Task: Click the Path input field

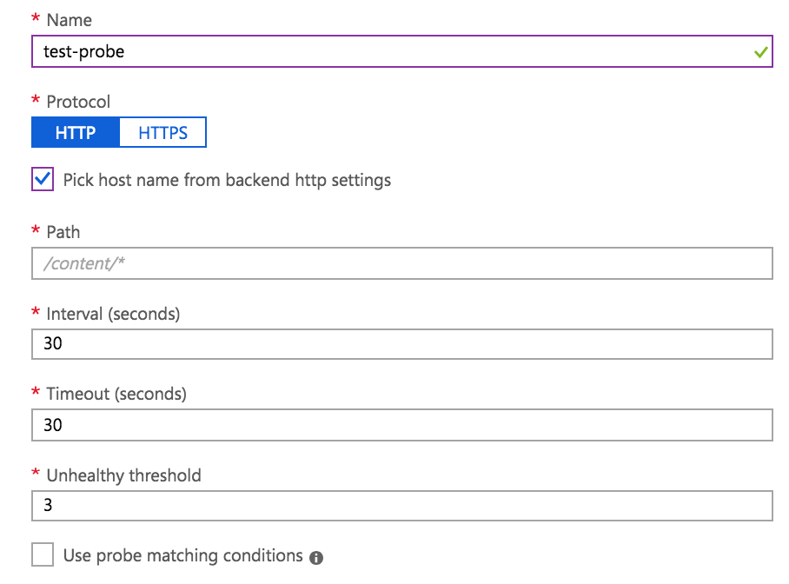Action: (x=401, y=263)
